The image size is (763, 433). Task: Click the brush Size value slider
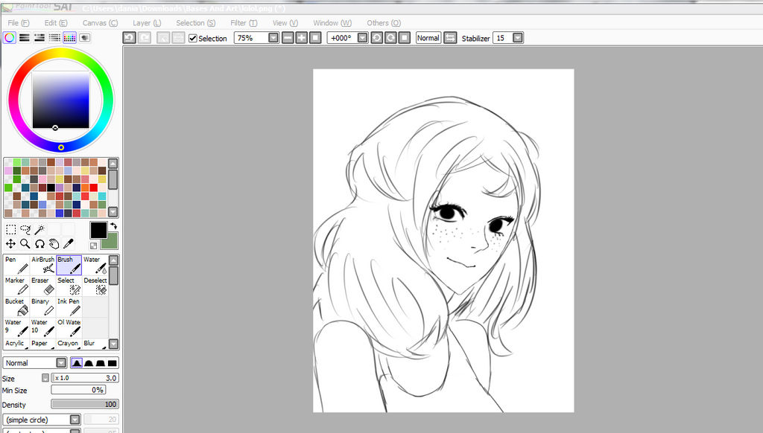pos(85,378)
